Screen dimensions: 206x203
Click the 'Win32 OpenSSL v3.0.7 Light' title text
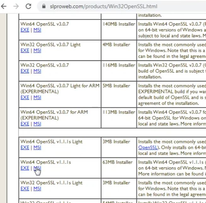[x=50, y=45]
